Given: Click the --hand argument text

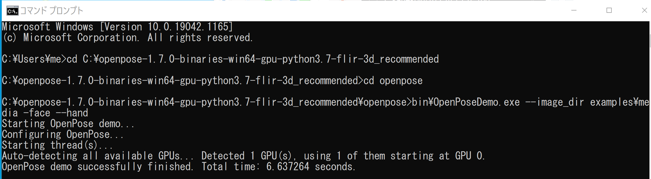Looking at the screenshot, I should point(72,113).
